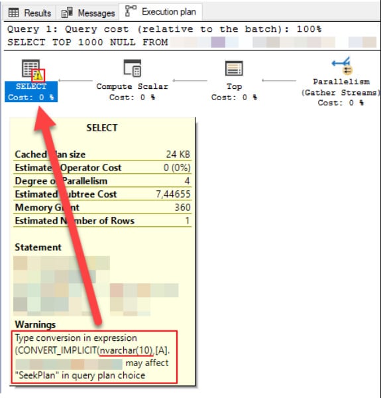Click the Estimated Number of Rows row
The image size is (381, 398).
pyautogui.click(x=102, y=221)
